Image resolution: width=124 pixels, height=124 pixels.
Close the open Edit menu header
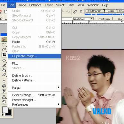(11, 5)
